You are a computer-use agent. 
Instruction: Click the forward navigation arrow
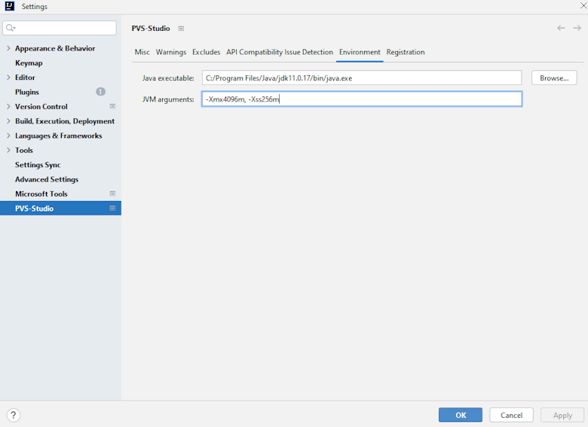coord(577,28)
